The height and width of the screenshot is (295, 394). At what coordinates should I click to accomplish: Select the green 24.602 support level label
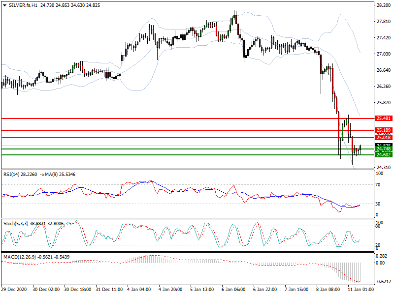(x=384, y=154)
